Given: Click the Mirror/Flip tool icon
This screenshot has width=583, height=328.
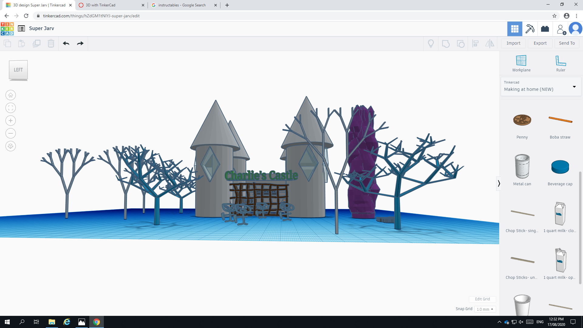Looking at the screenshot, I should click(x=490, y=44).
